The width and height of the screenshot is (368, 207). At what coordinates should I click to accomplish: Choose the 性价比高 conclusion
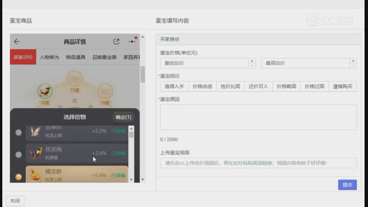pyautogui.click(x=230, y=86)
